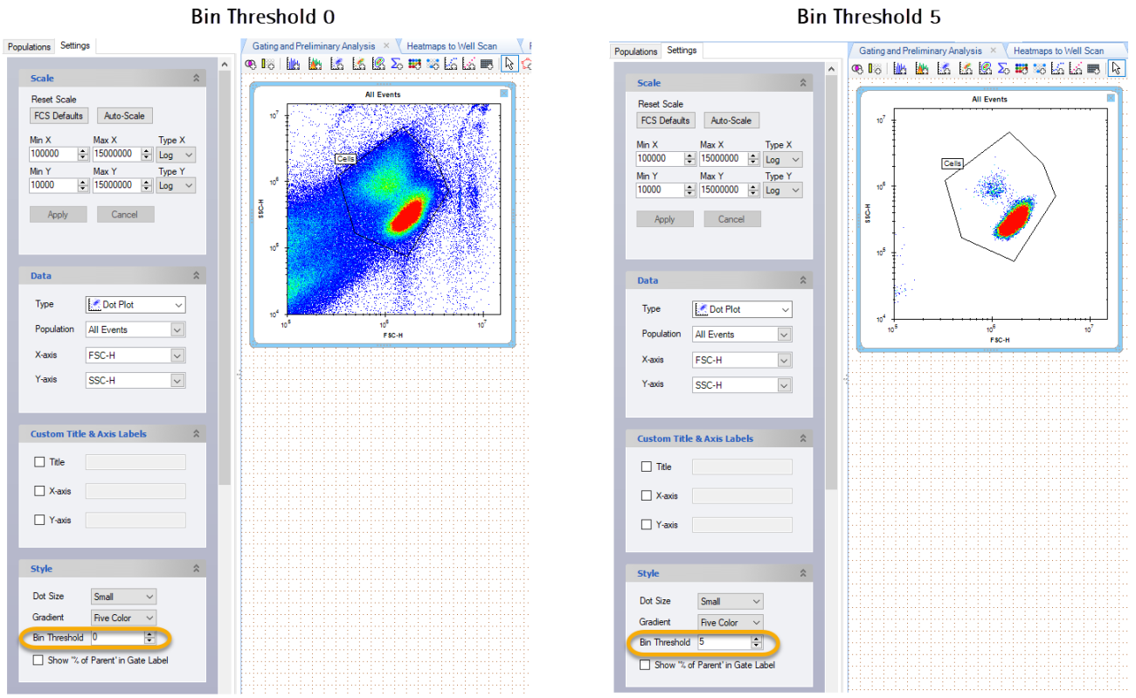This screenshot has width=1136, height=698.
Task: Collapse Data section in right Bin Threshold 5 panel
Action: [x=803, y=280]
